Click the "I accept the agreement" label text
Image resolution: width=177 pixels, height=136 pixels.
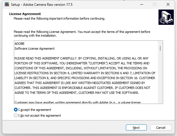coord(35,110)
